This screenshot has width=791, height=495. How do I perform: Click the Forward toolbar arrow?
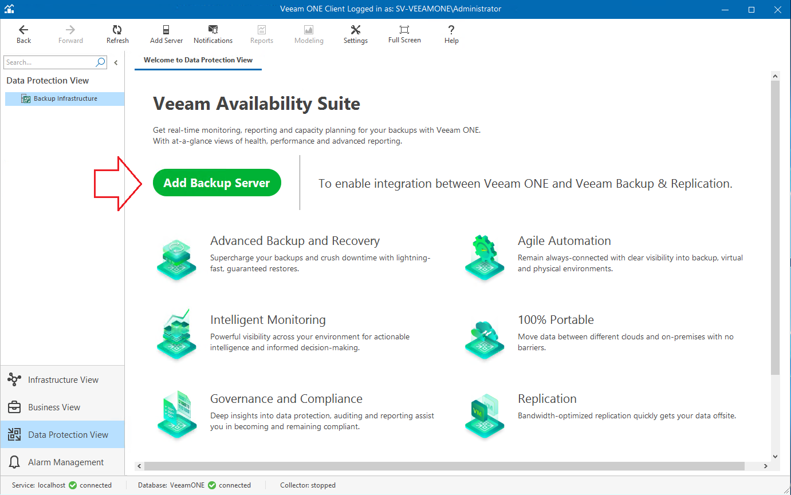[x=70, y=34]
